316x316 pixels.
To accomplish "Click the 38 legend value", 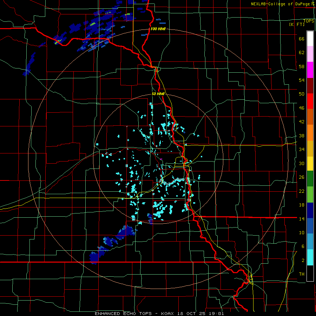I will pyautogui.click(x=302, y=136).
